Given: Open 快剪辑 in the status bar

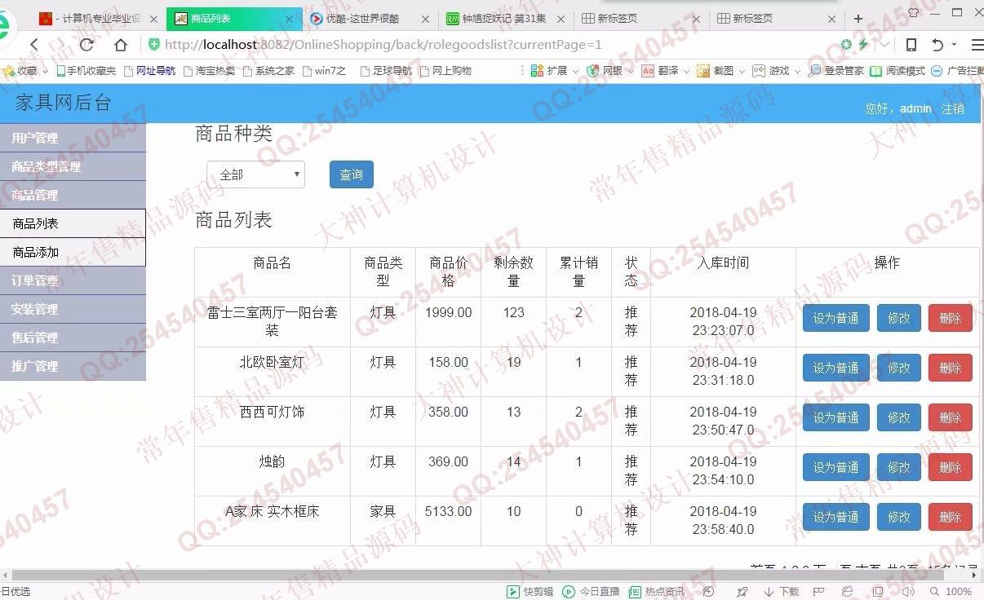Looking at the screenshot, I should [530, 592].
